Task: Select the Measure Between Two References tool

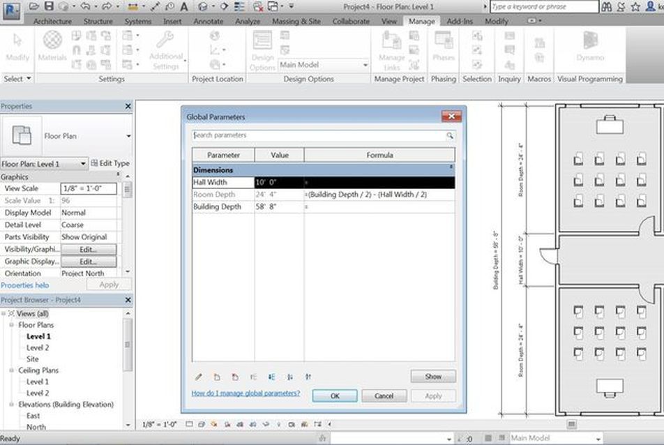Action: pos(133,6)
